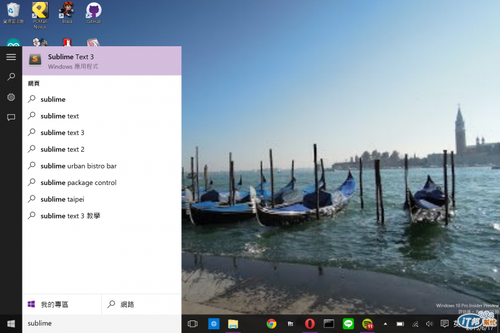
Task: Select the Braid desktop shortcut
Action: click(67, 12)
